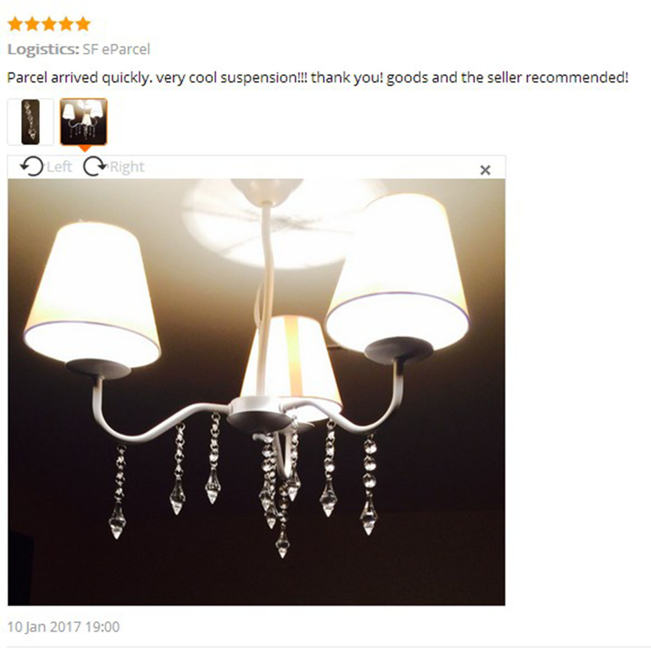Viewport: 651px width, 651px height.
Task: Click the 10 Jan 2017 19:00 timestamp
Action: pos(63,627)
